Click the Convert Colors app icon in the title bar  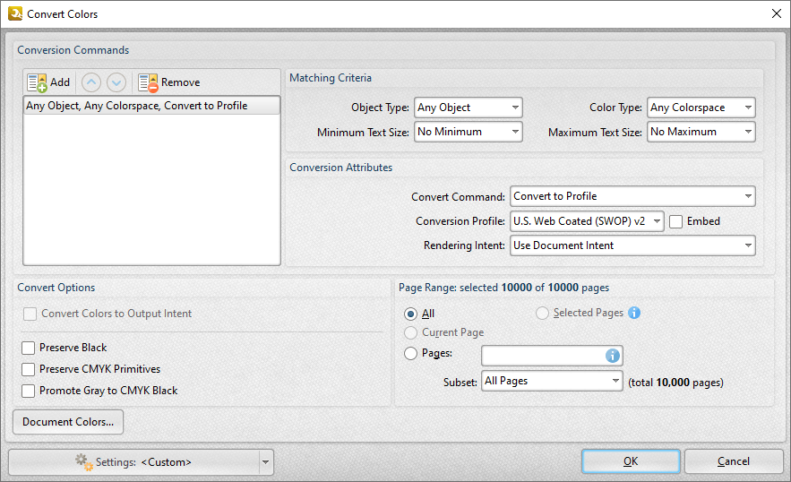[x=15, y=13]
